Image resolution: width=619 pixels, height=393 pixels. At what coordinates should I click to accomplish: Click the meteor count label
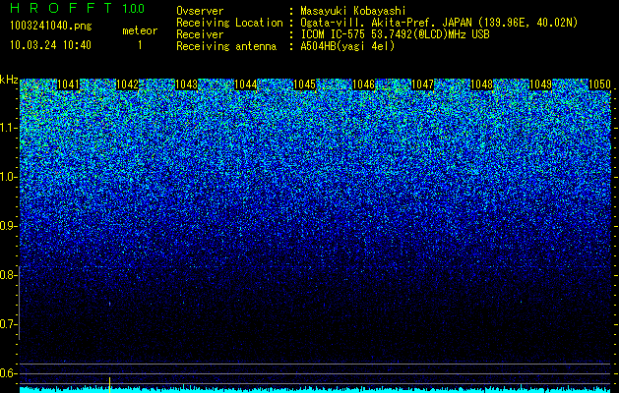tap(140, 30)
